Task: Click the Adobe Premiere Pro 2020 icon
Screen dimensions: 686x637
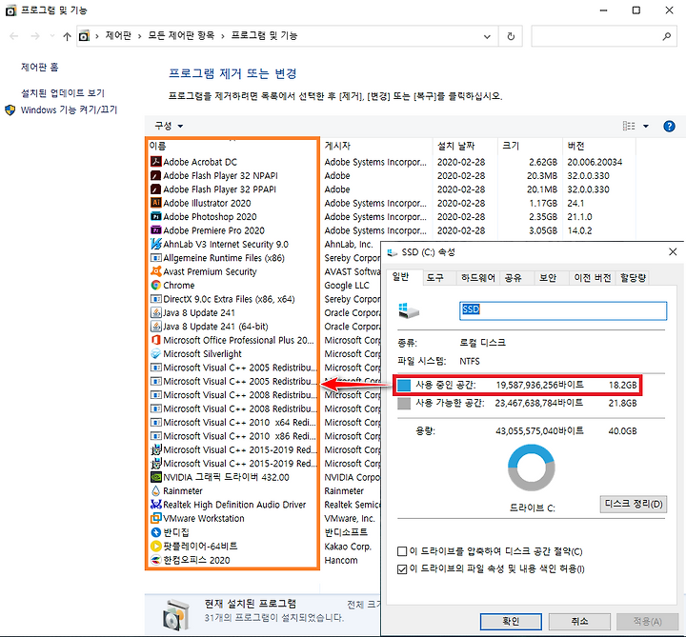Action: point(155,230)
